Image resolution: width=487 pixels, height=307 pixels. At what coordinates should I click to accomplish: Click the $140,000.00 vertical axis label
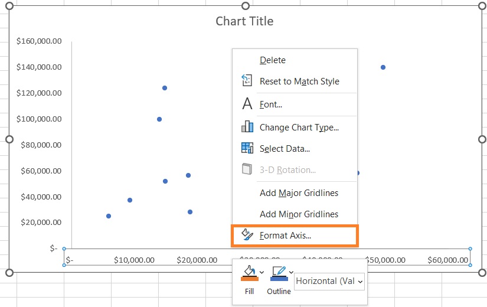click(39, 67)
